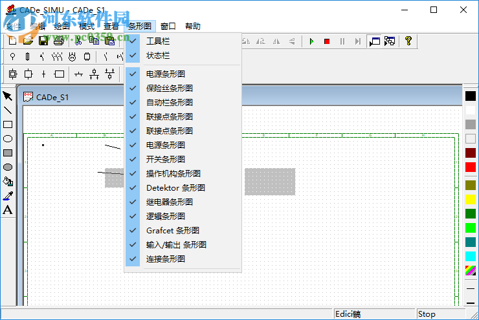Click the step-forward simulation button
This screenshot has height=320, width=479.
click(358, 41)
